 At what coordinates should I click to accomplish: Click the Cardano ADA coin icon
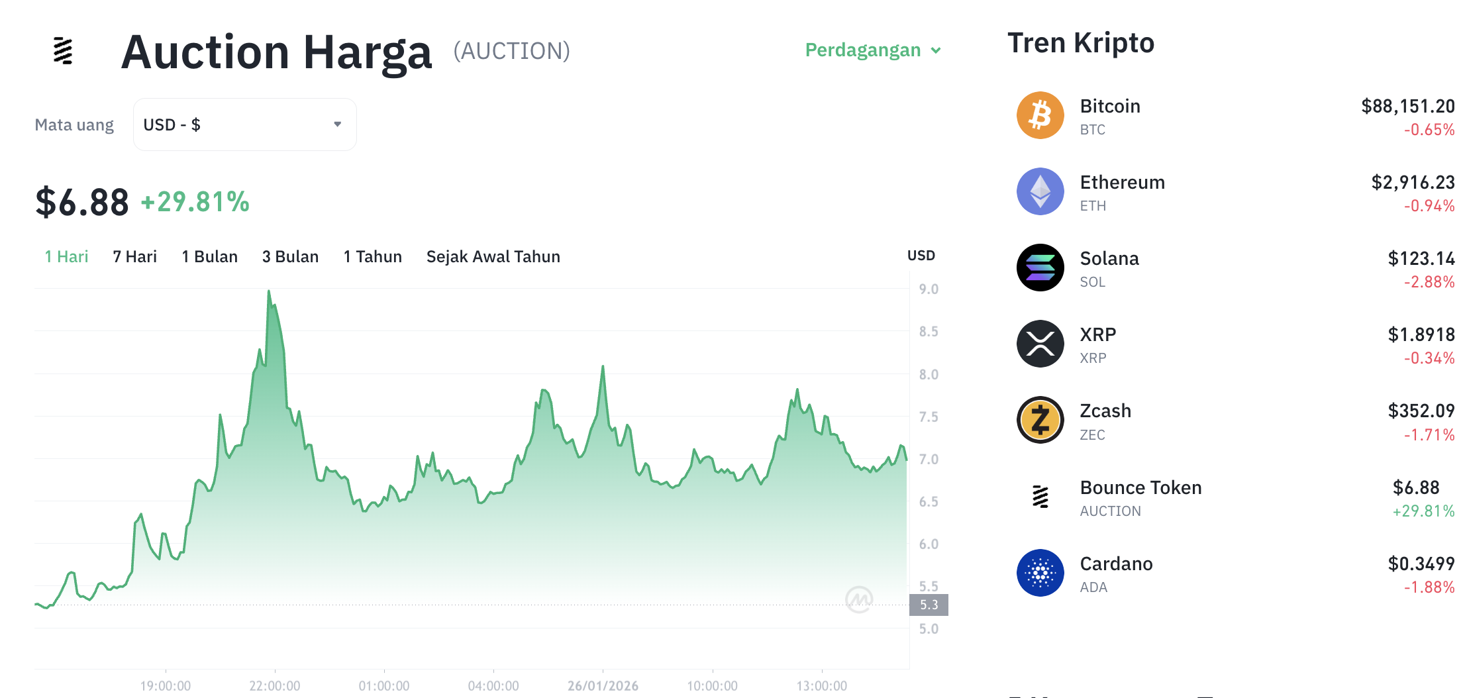point(1040,572)
